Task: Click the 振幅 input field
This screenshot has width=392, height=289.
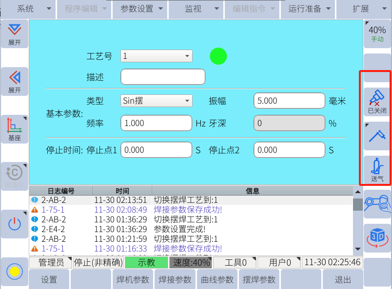Action: pyautogui.click(x=289, y=101)
